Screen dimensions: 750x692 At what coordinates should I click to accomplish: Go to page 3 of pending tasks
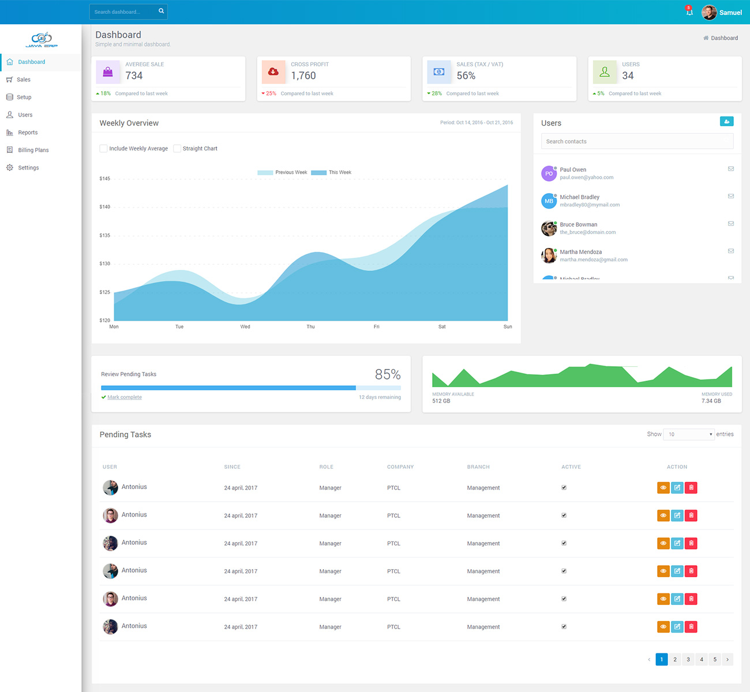point(688,659)
